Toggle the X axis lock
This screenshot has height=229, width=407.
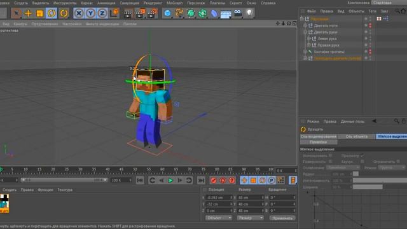coord(79,13)
